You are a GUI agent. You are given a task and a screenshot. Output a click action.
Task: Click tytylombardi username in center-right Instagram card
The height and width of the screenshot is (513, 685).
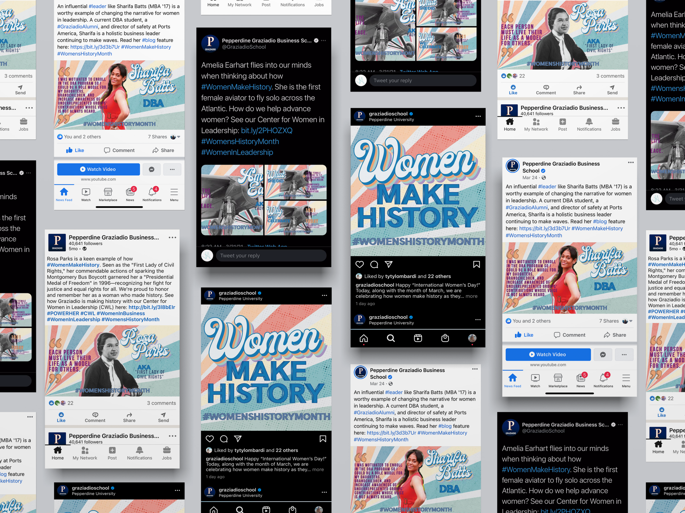(401, 276)
